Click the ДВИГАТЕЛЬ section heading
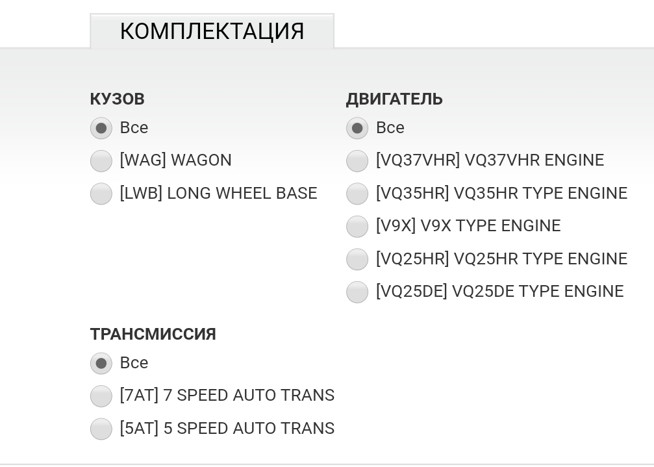 (394, 99)
